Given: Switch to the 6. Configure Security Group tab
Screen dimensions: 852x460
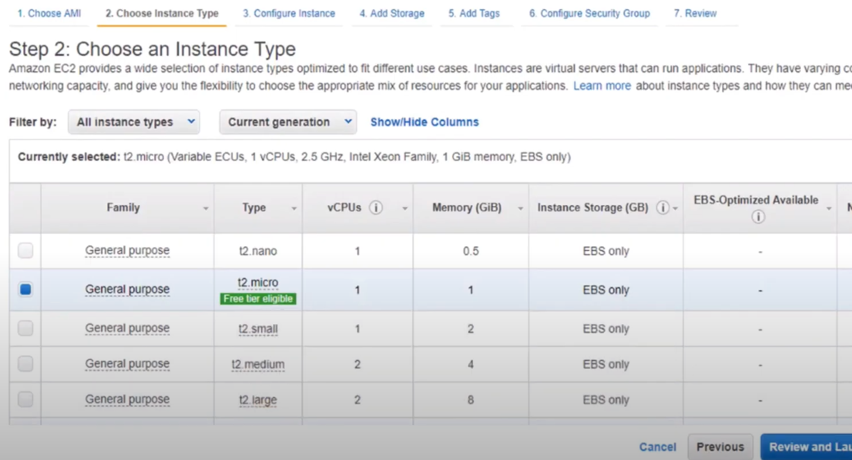Looking at the screenshot, I should pyautogui.click(x=589, y=13).
